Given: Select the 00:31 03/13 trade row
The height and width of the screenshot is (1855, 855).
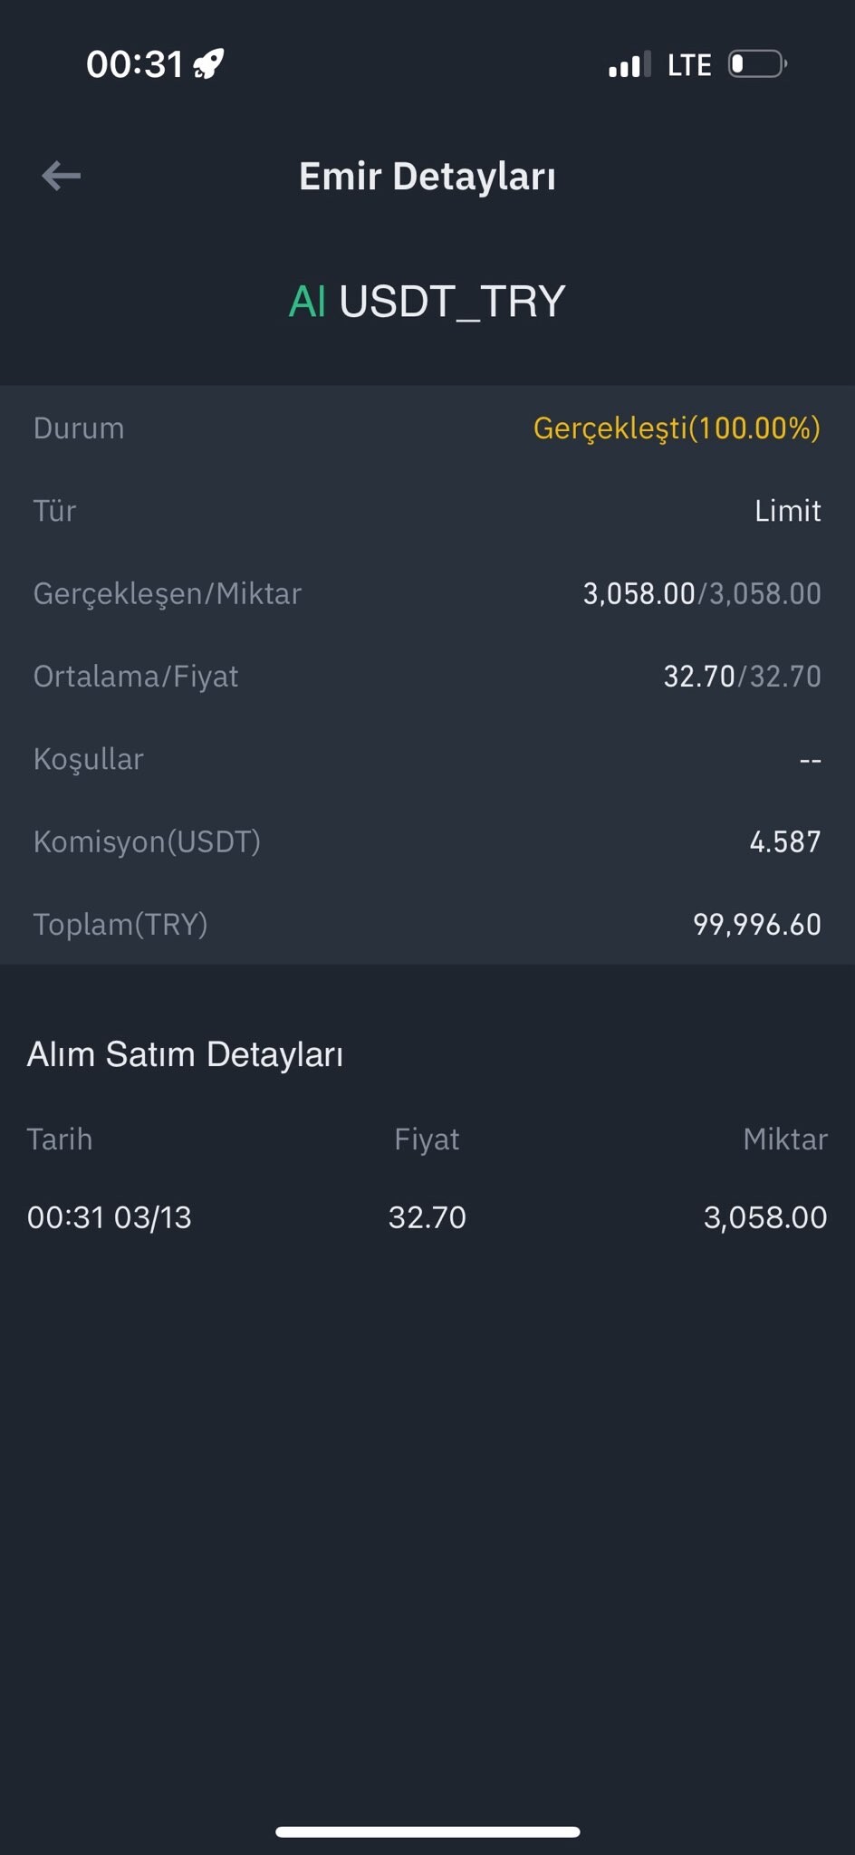Looking at the screenshot, I should (427, 1217).
